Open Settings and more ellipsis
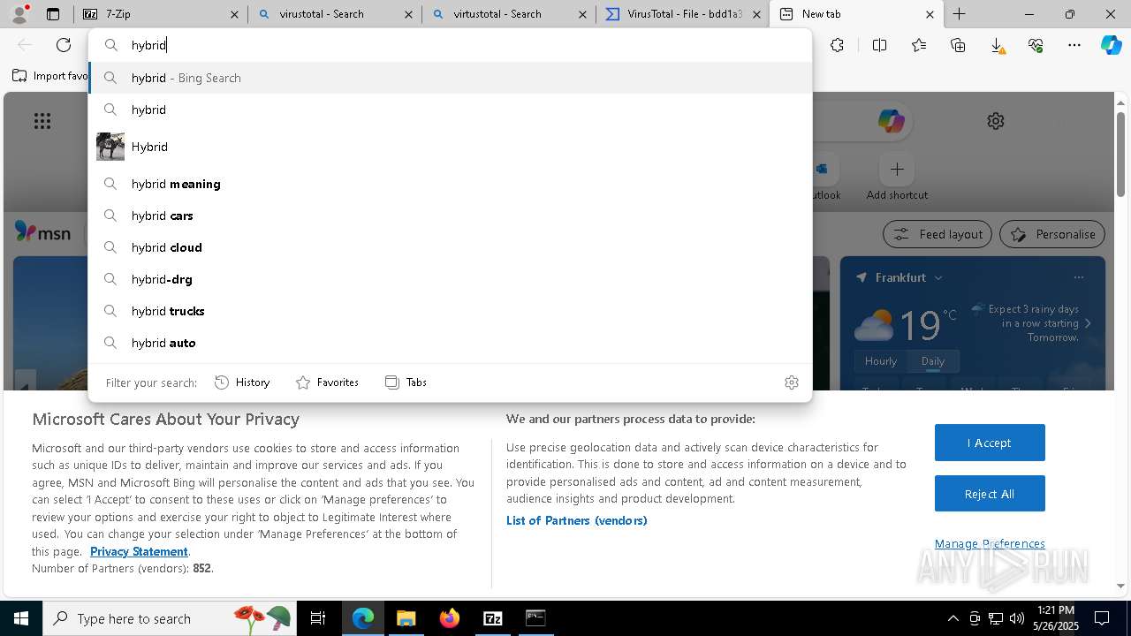Screen dimensions: 1131x636 click(x=1074, y=45)
